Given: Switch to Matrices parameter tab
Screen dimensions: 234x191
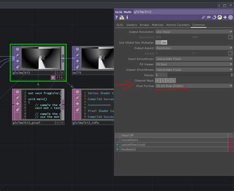Looking at the screenshot, I should coord(157,25).
